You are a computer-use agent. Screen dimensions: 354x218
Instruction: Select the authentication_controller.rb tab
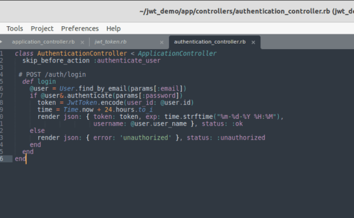tap(210, 42)
